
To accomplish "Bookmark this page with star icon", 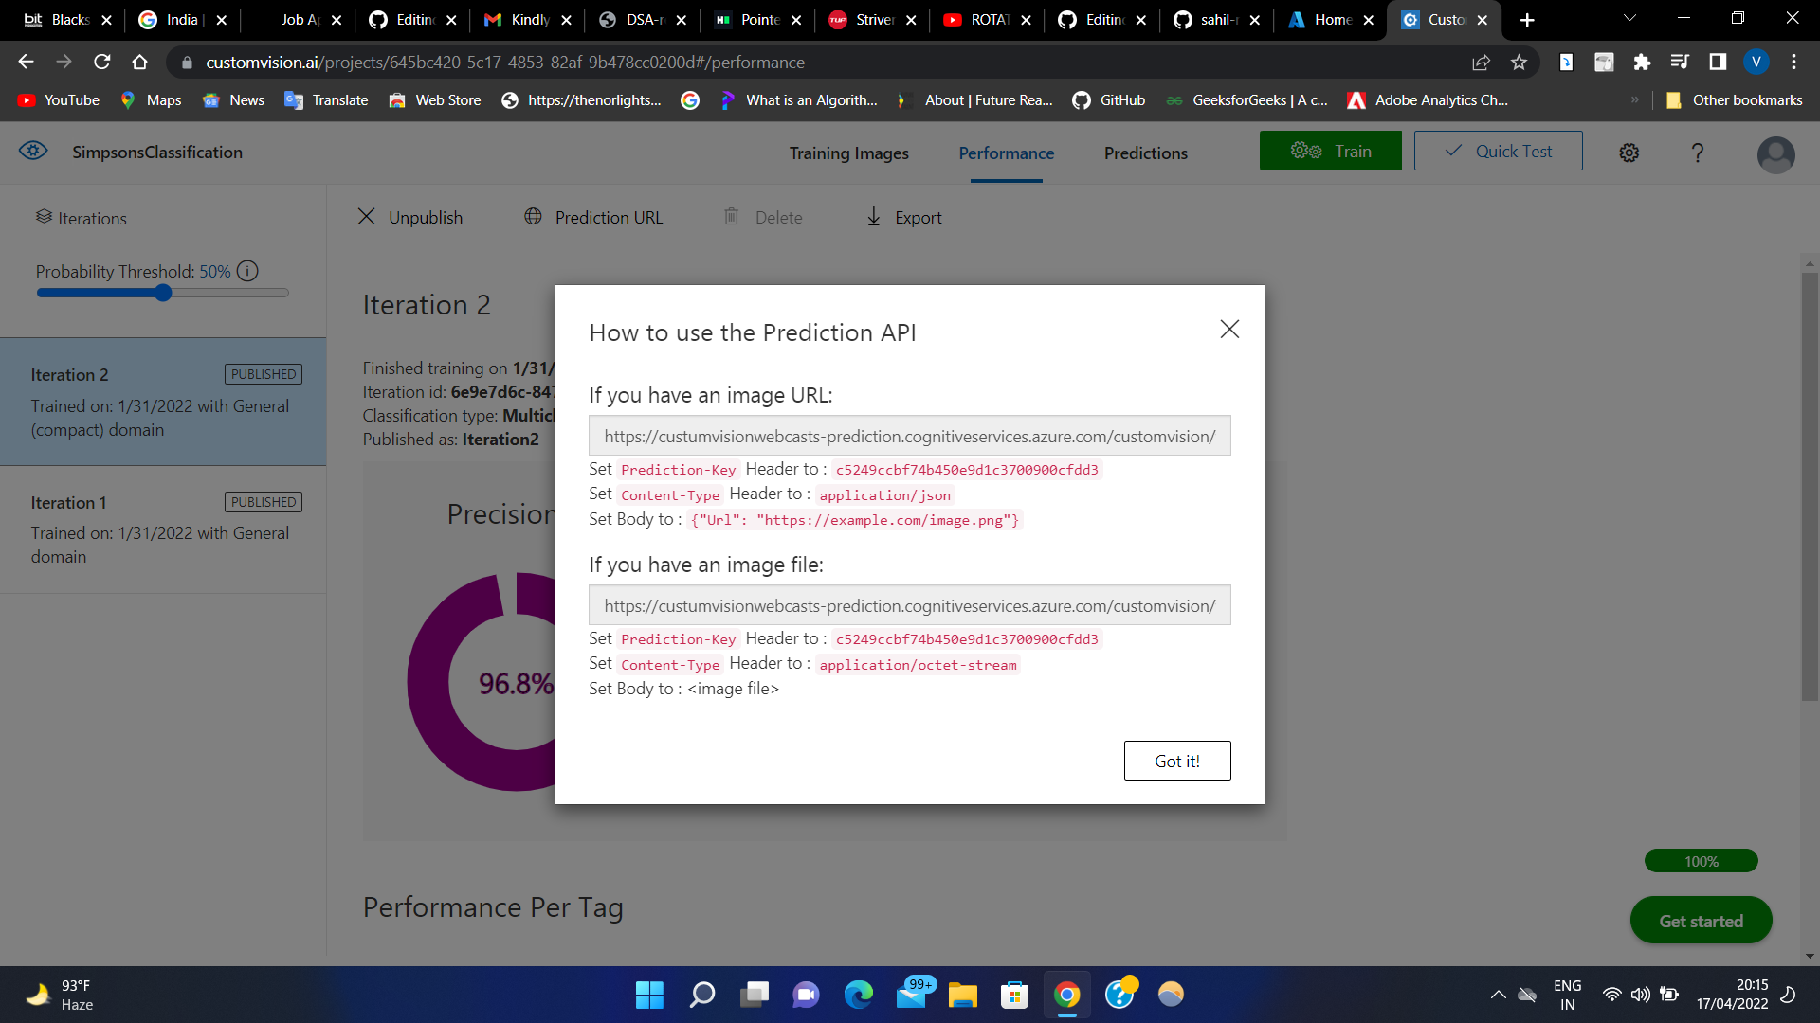I will pyautogui.click(x=1519, y=63).
